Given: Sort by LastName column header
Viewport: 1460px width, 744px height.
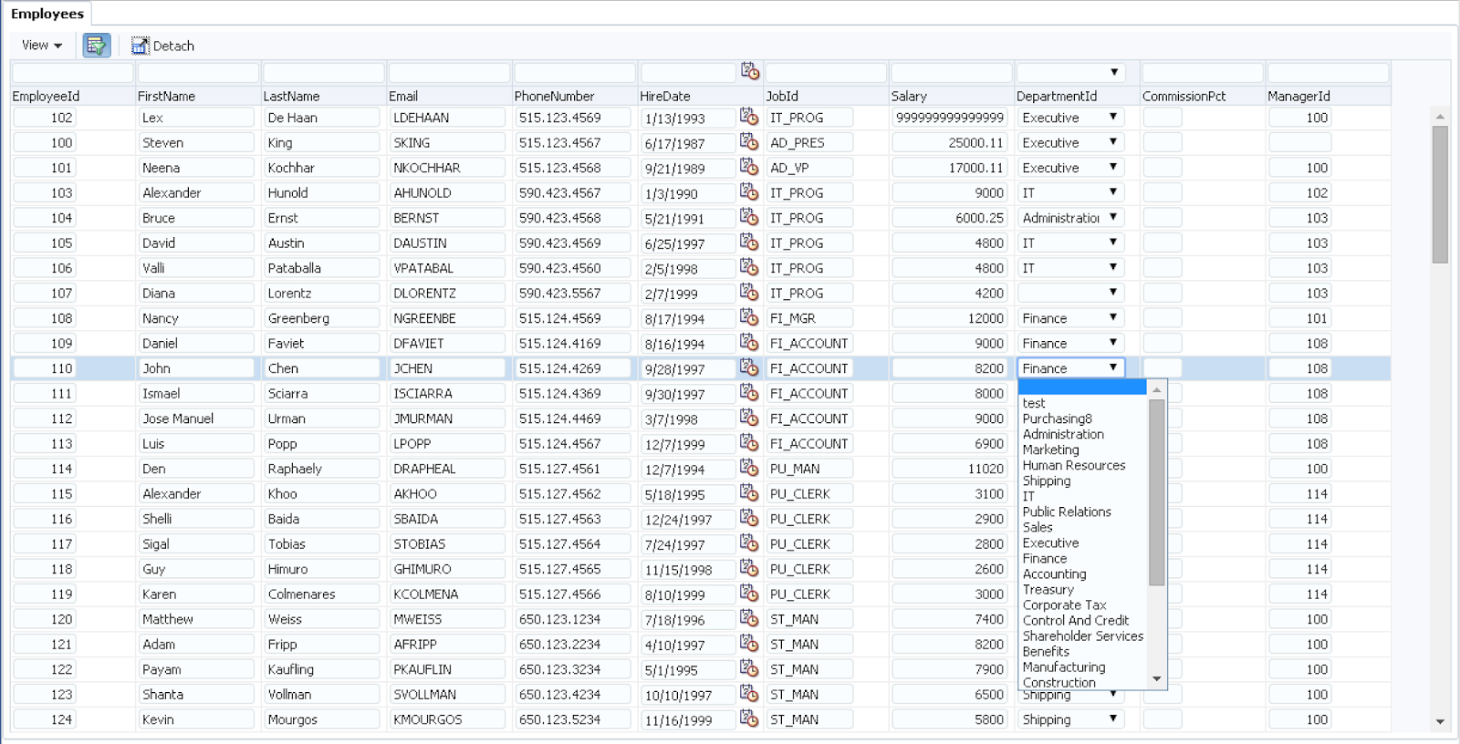Looking at the screenshot, I should [x=291, y=96].
